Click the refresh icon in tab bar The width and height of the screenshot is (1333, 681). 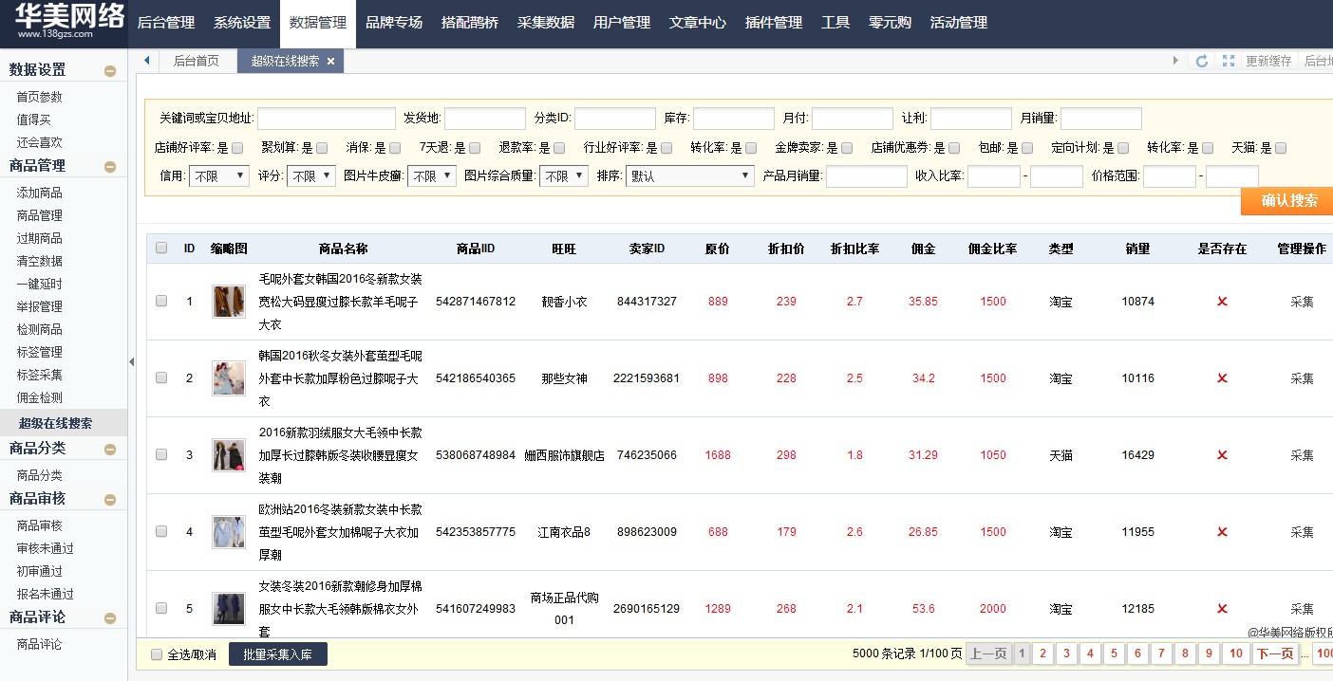pyautogui.click(x=1202, y=61)
